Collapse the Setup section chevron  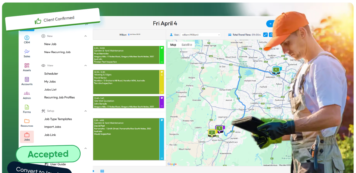[86, 111]
